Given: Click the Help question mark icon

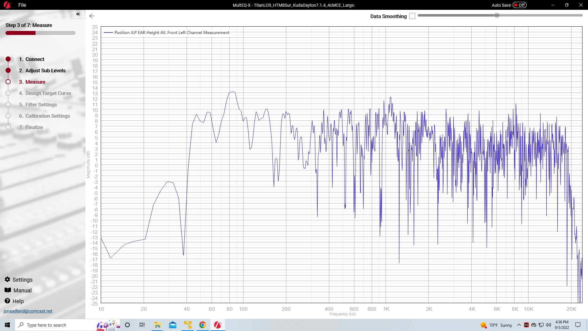Looking at the screenshot, I should [x=7, y=301].
